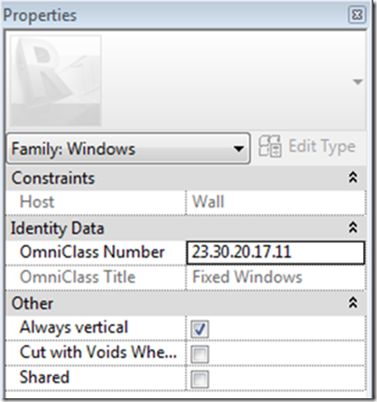Select the OmniClass Title Fixed Windows cell

pyautogui.click(x=275, y=278)
